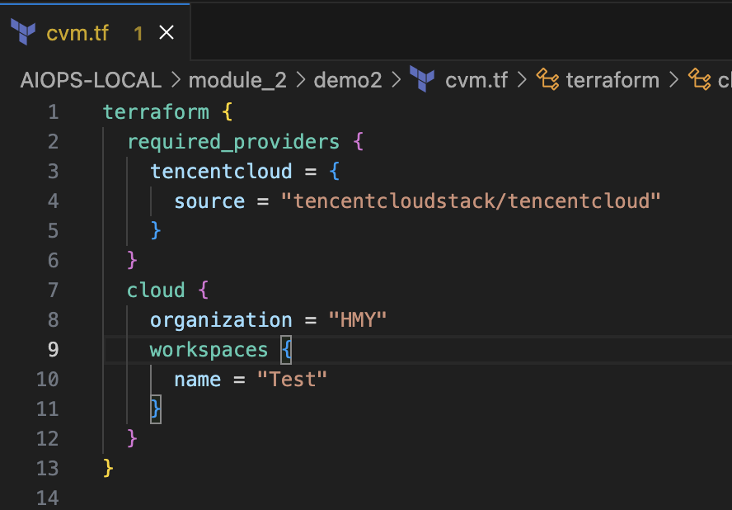
Task: Click the yellow closing brace on line 13
Action: pyautogui.click(x=108, y=469)
